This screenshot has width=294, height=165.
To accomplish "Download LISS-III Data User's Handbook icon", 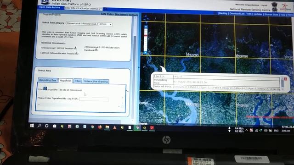I will click(x=96, y=50).
